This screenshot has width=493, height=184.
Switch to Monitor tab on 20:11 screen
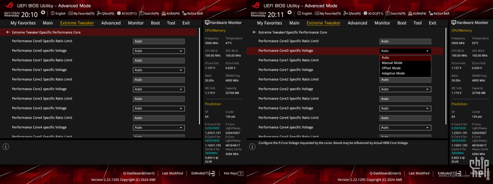coord(383,23)
